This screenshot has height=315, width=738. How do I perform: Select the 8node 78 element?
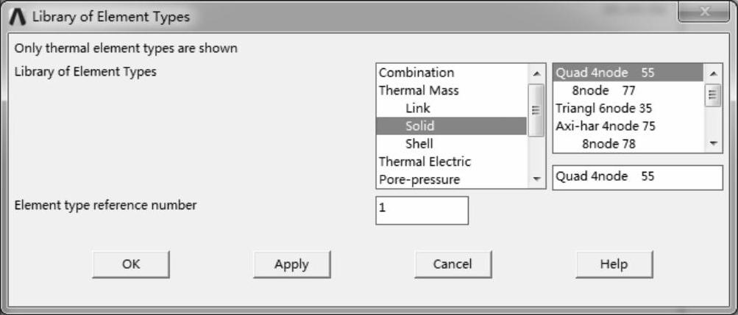608,144
